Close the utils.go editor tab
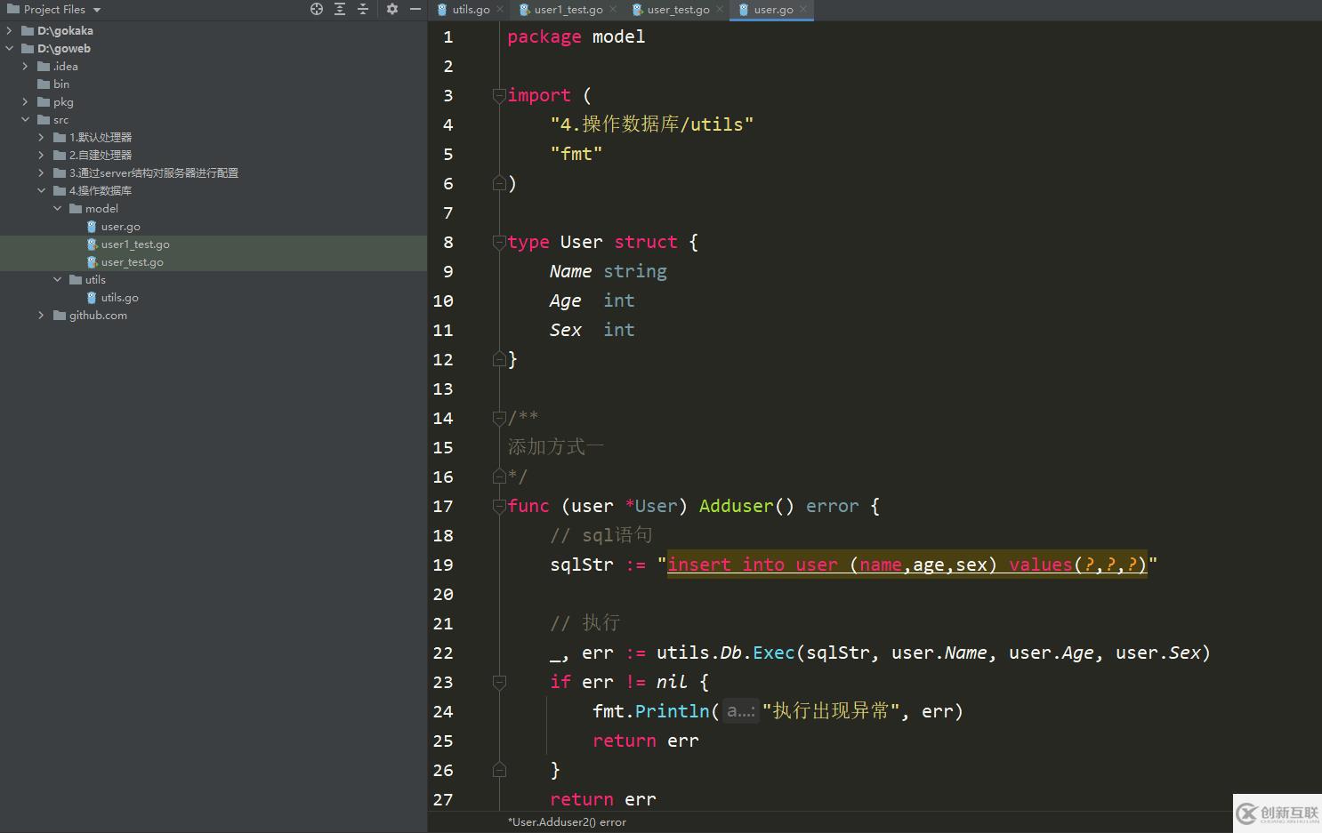1322x833 pixels. click(x=500, y=9)
